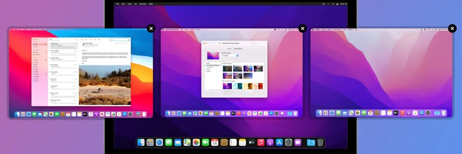Open Contacts in the large bottom dock
Screen dimensions: 462x154
224,142
